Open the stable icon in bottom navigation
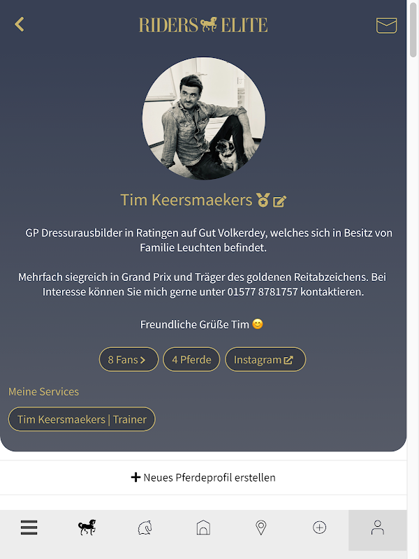 click(203, 528)
